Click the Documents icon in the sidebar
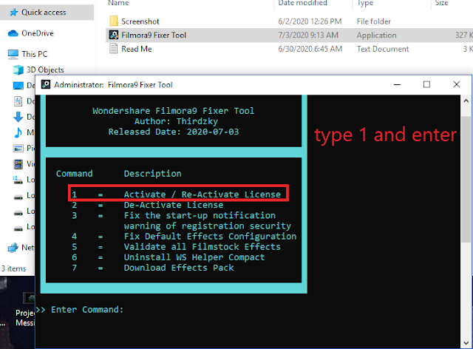The width and height of the screenshot is (473, 349). (18, 101)
